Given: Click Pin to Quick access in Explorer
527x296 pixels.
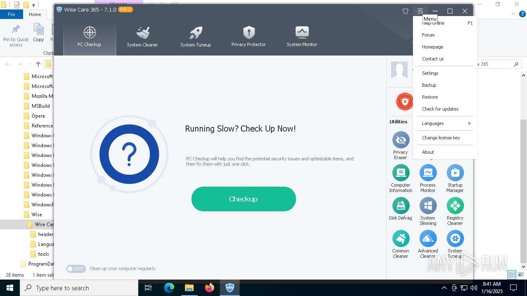Looking at the screenshot, I should pos(16,36).
